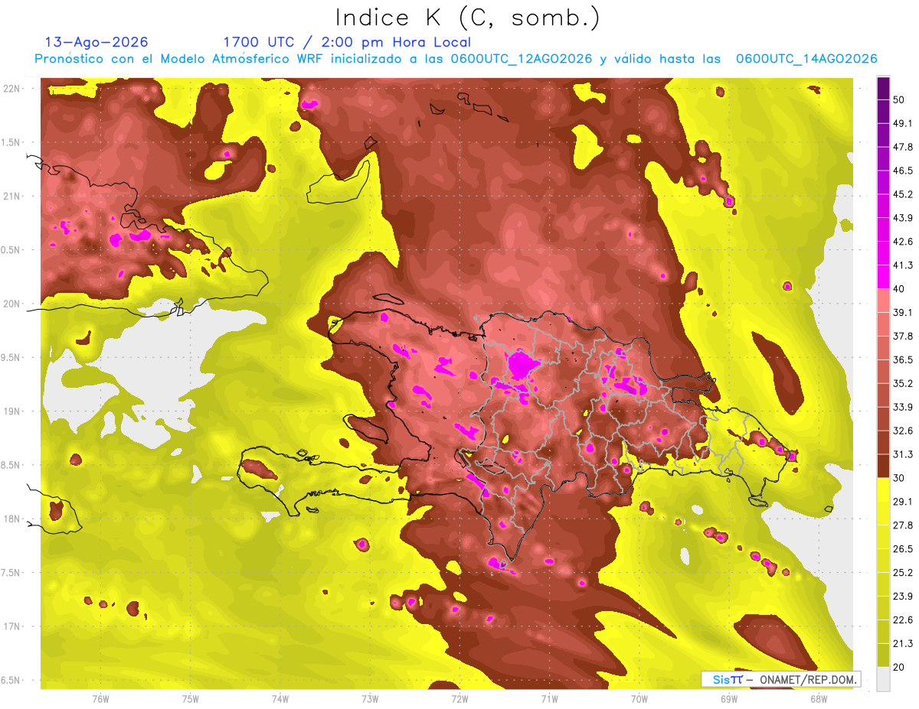
Task: Click the '21.3' legend value
Action: (x=903, y=643)
